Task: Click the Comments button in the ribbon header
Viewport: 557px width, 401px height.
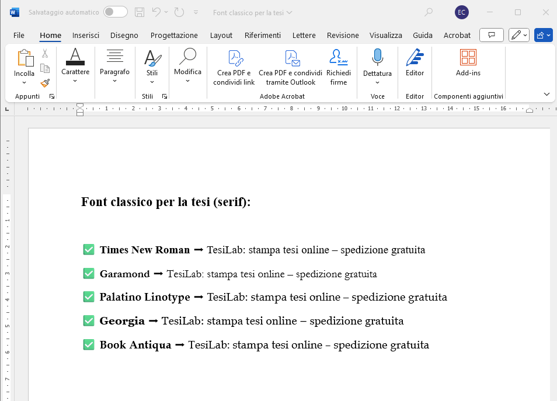Action: (491, 35)
